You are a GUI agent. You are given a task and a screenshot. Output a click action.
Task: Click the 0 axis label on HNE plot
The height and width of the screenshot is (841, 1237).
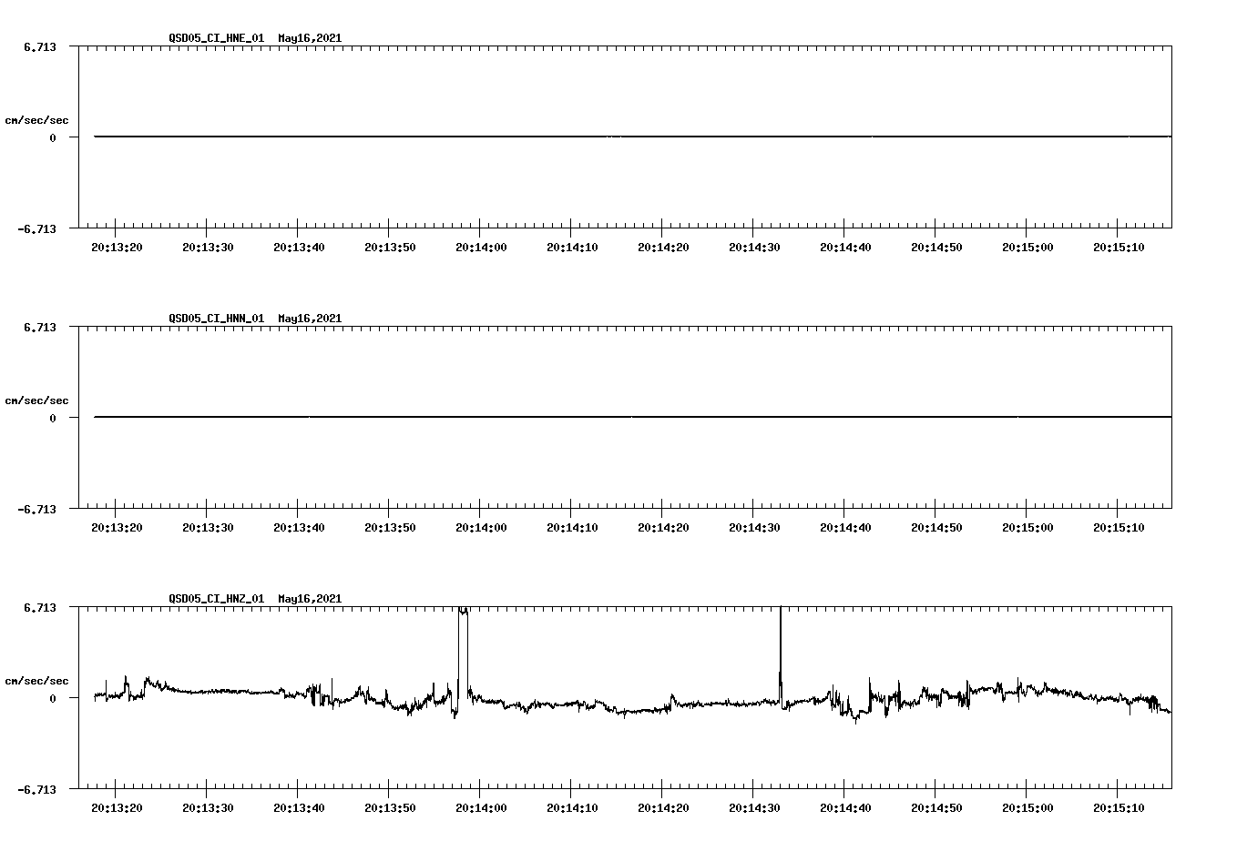tap(53, 137)
